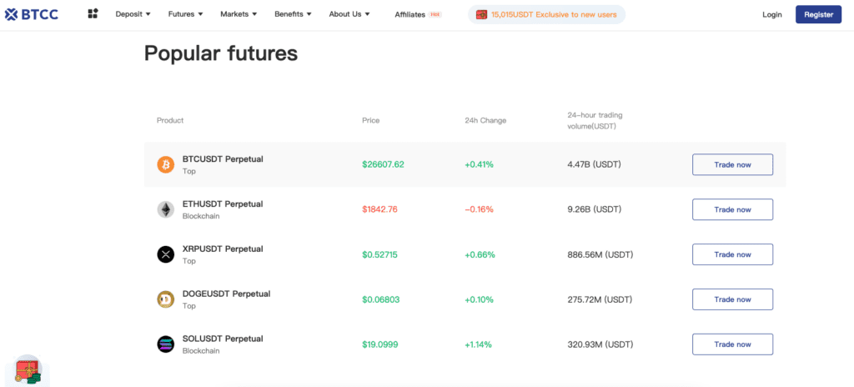Image resolution: width=854 pixels, height=387 pixels.
Task: Click the XRP coin icon
Action: coord(166,254)
